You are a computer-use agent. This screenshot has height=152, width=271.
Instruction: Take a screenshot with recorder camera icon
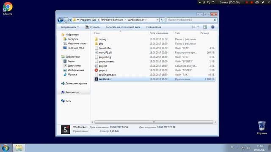pyautogui.click(x=257, y=3)
